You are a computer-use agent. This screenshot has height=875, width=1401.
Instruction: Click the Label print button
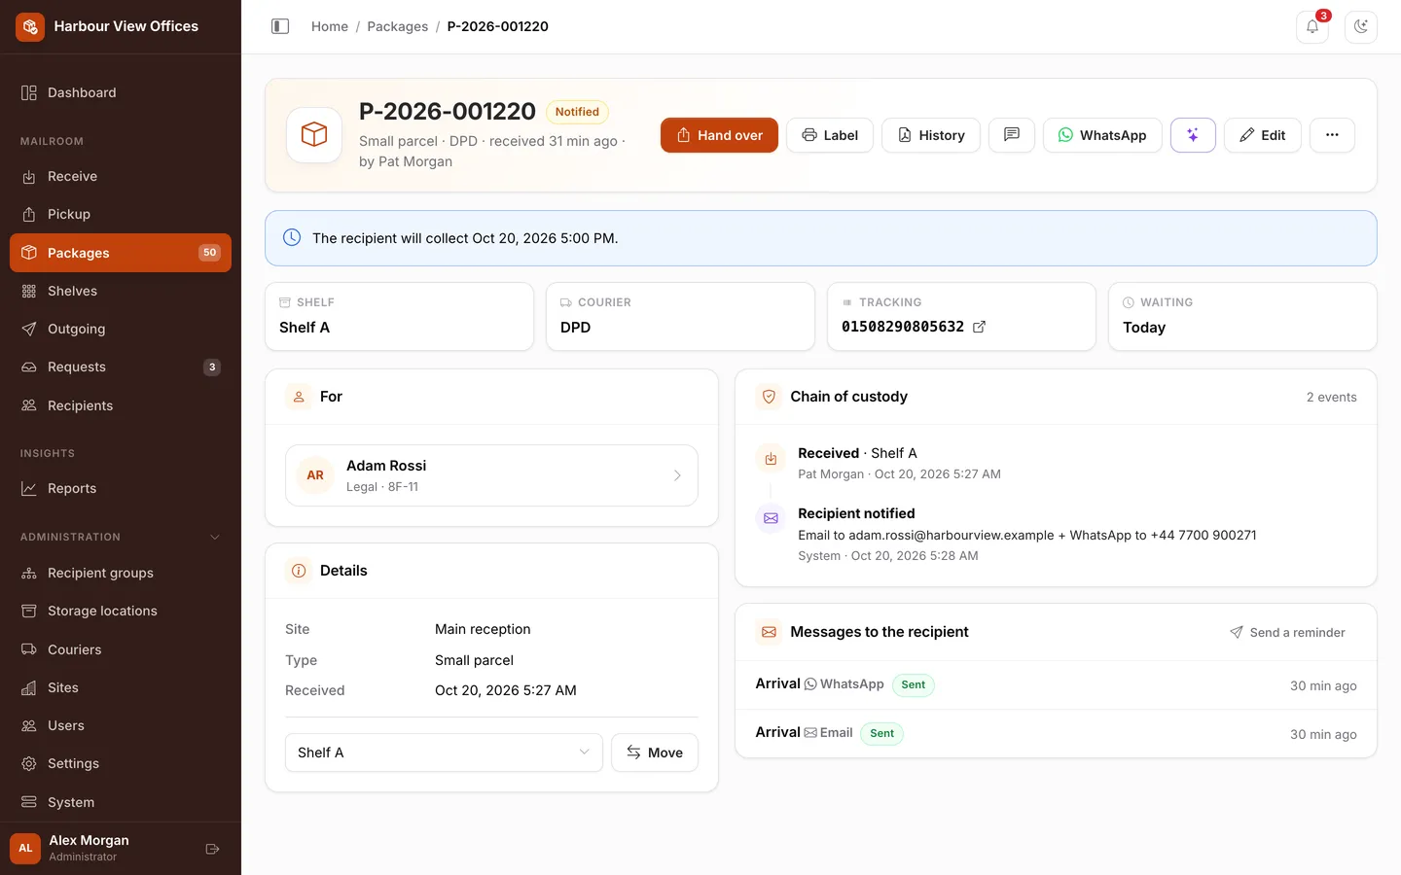click(x=830, y=135)
